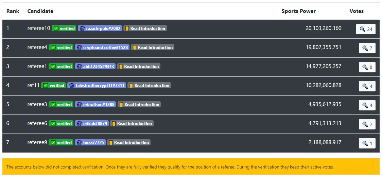Read Introduction of referee3
382x177 pixels.
(139, 104)
